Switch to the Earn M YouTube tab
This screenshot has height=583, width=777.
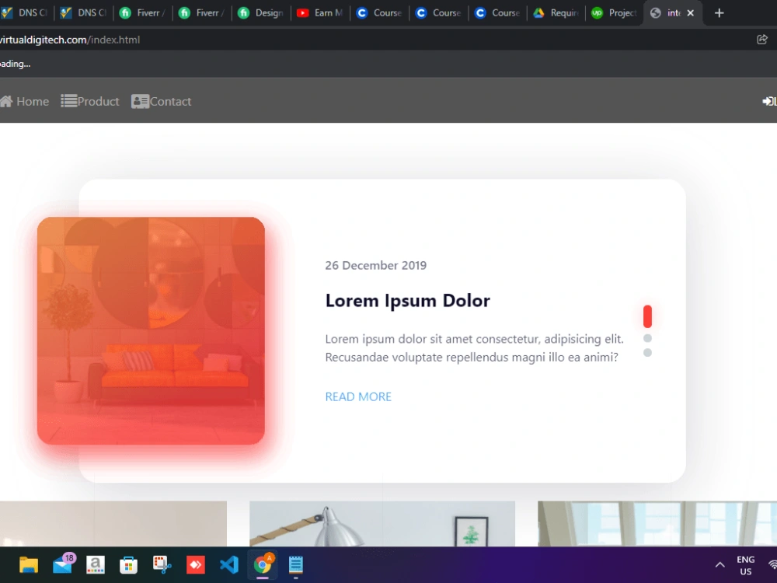[x=320, y=13]
